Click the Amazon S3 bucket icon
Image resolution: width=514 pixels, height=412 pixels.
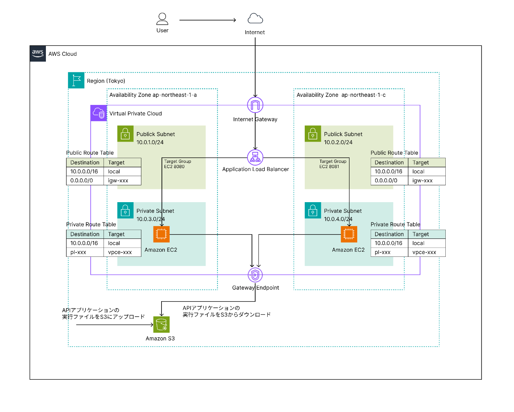(x=162, y=324)
